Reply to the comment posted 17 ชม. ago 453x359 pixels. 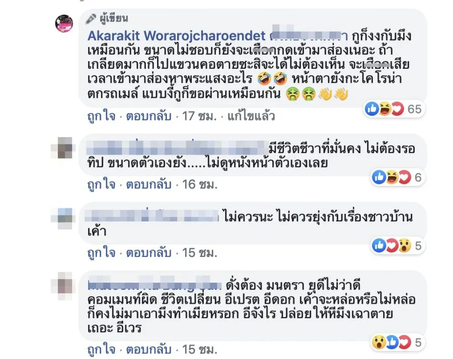149,116
